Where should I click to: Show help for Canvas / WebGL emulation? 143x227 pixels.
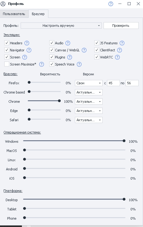pos(84,50)
